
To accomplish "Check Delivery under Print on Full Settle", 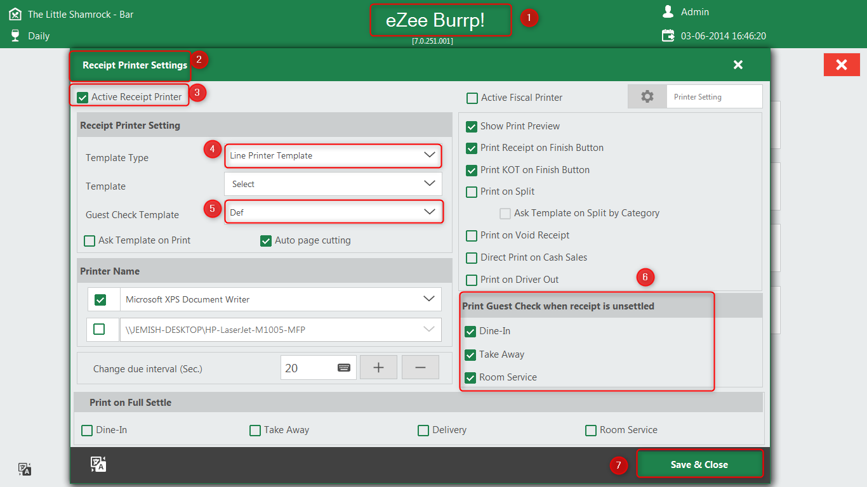I will 423,431.
